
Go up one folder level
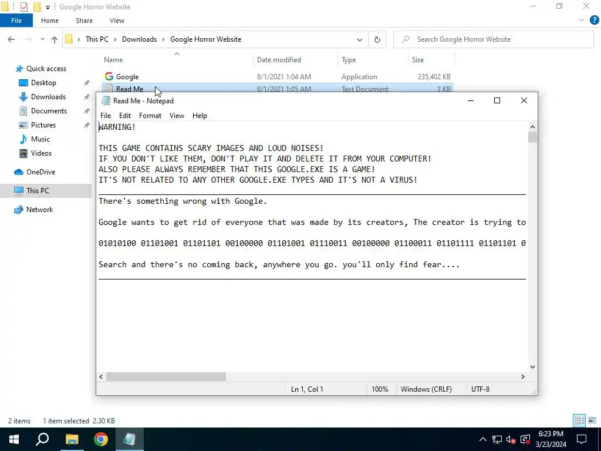(55, 39)
